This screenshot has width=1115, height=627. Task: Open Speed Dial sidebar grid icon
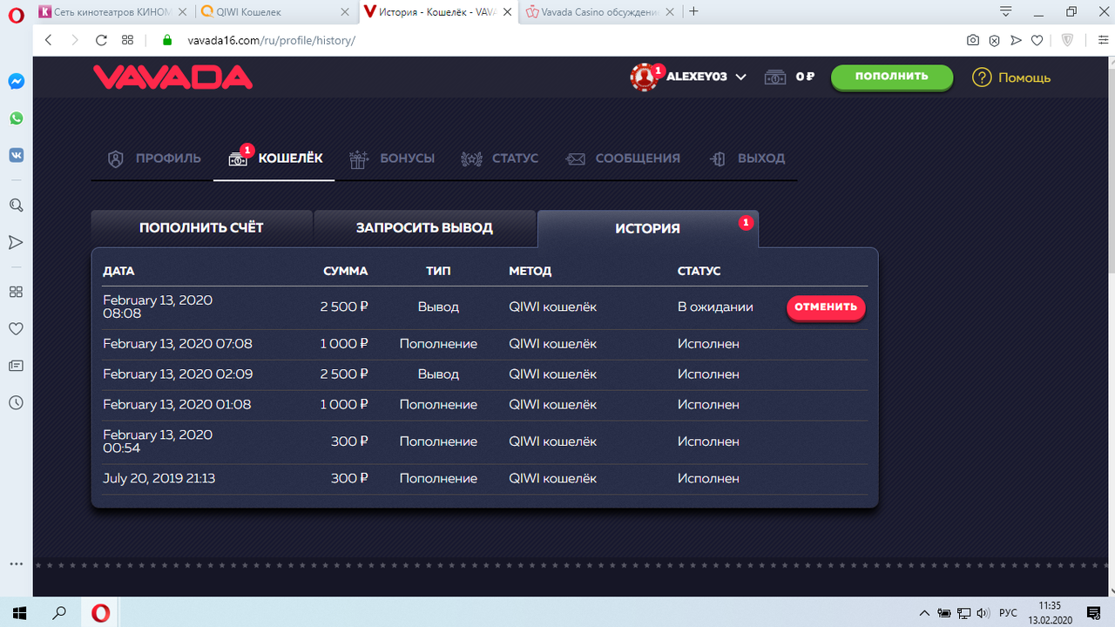point(16,292)
